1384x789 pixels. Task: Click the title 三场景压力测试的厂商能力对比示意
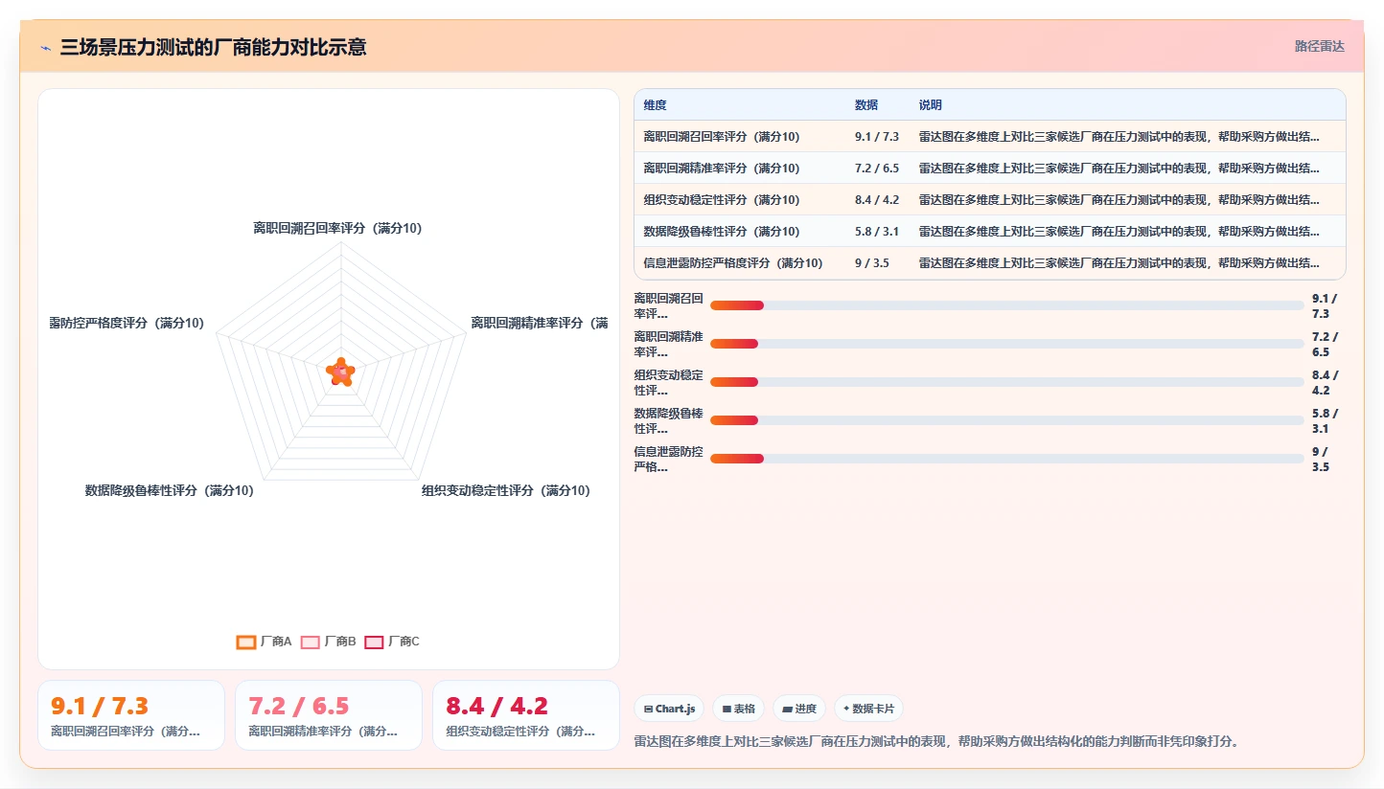[x=213, y=47]
